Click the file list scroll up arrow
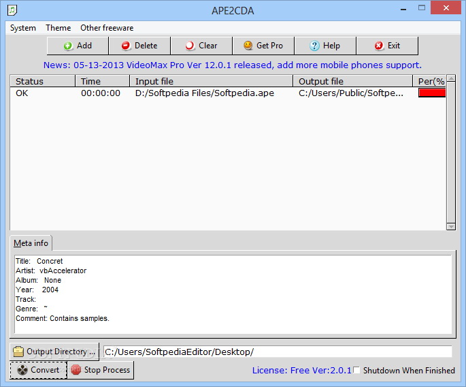Image resolution: width=466 pixels, height=387 pixels. click(451, 78)
